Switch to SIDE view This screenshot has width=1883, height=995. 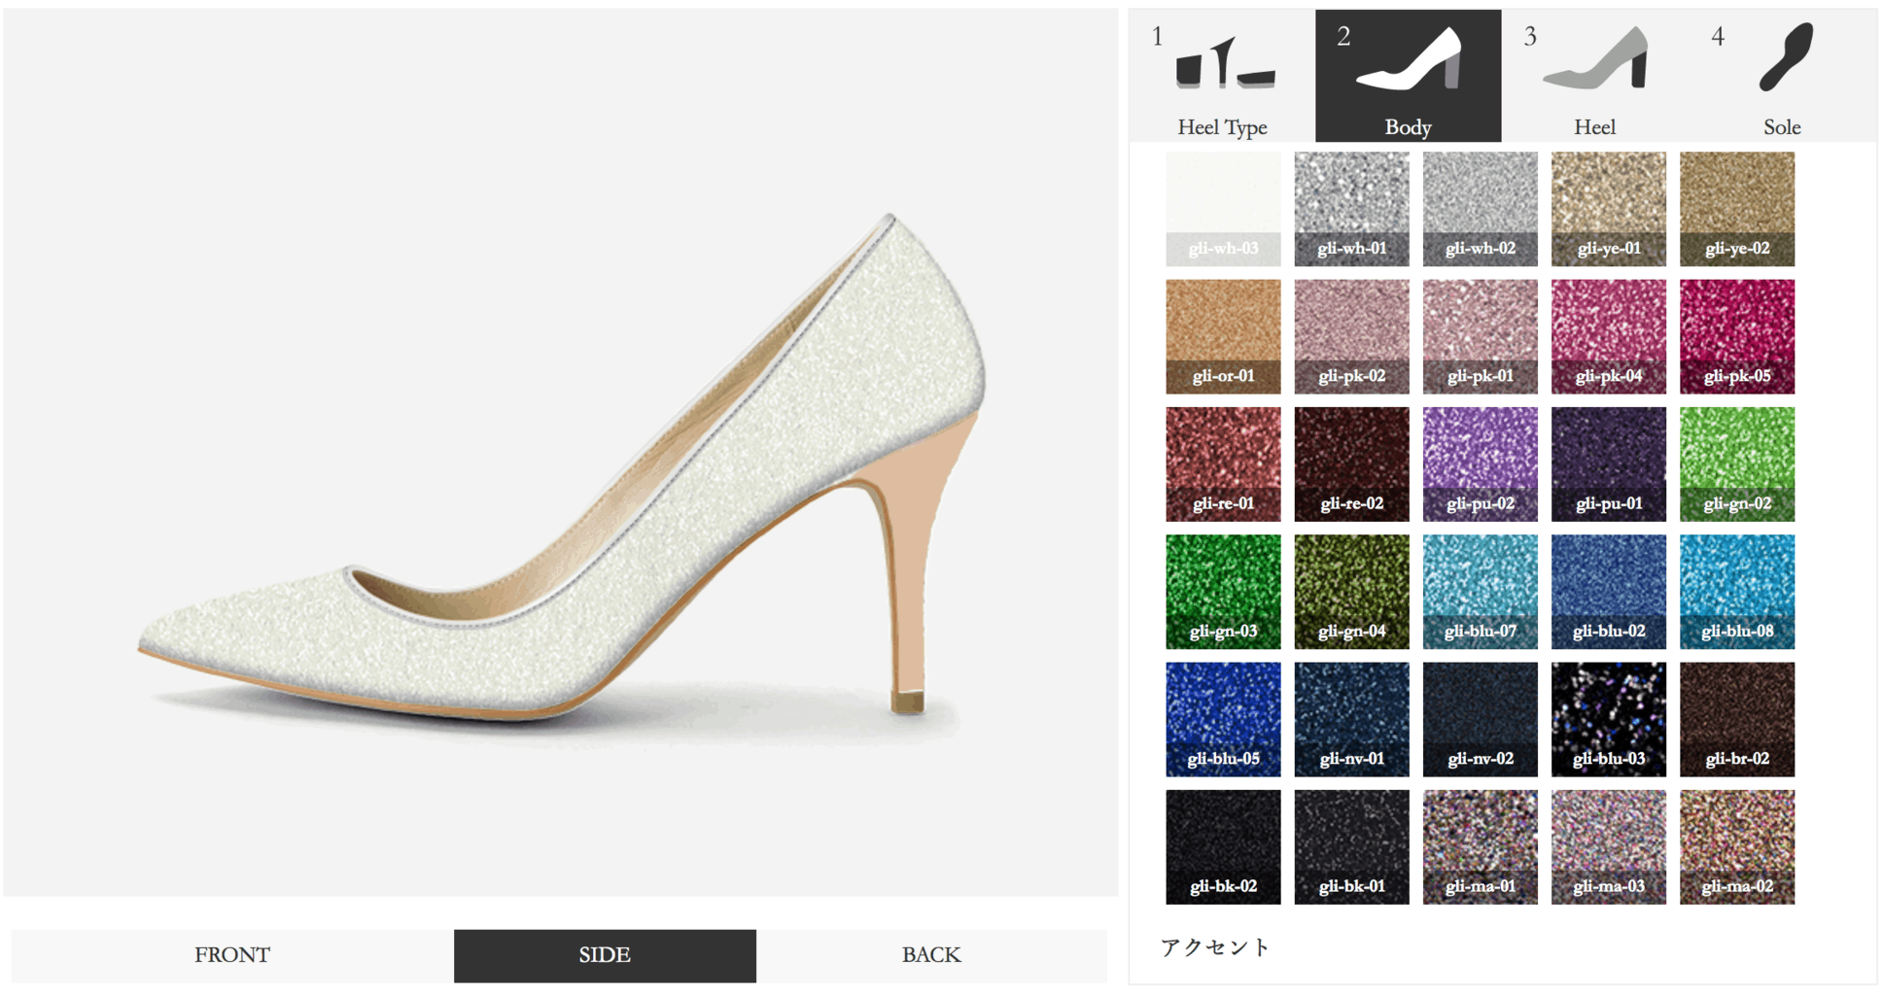(x=604, y=955)
